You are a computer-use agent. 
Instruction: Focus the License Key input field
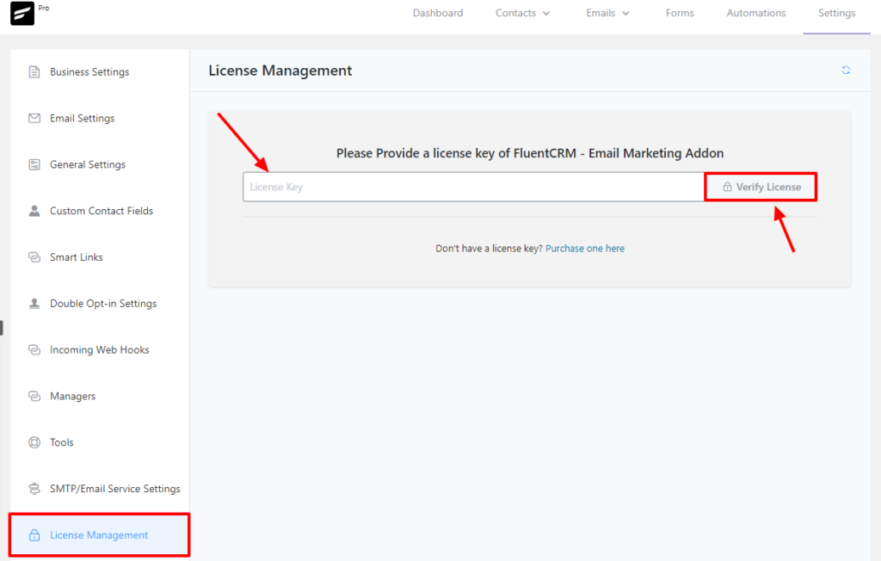(x=474, y=187)
